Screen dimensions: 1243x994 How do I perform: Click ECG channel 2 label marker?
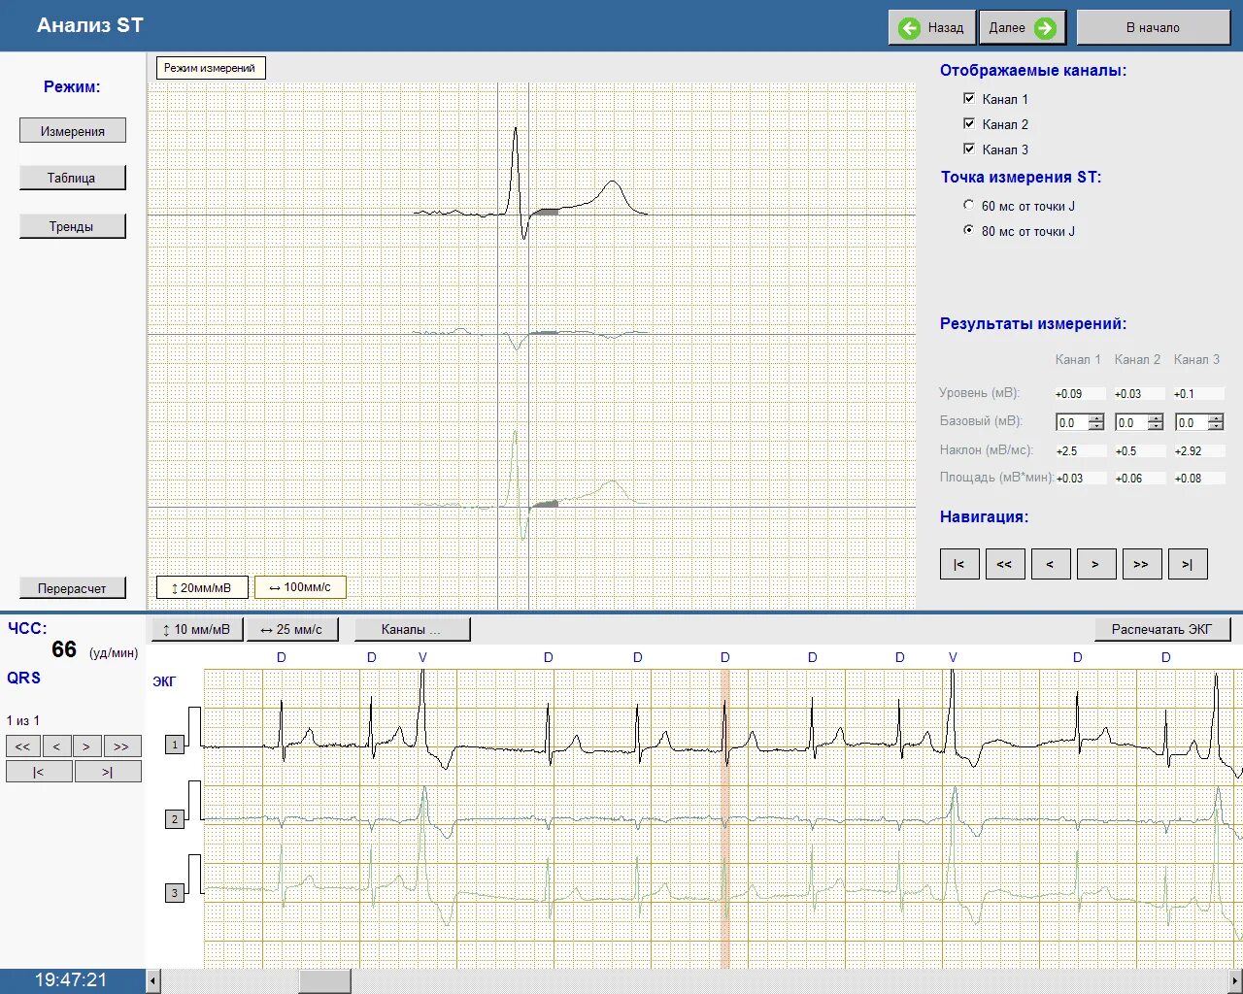pyautogui.click(x=175, y=819)
